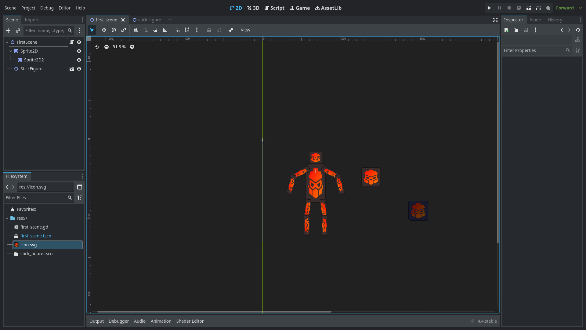Collapse the Sprite2D node in the scene tree

[x=10, y=51]
